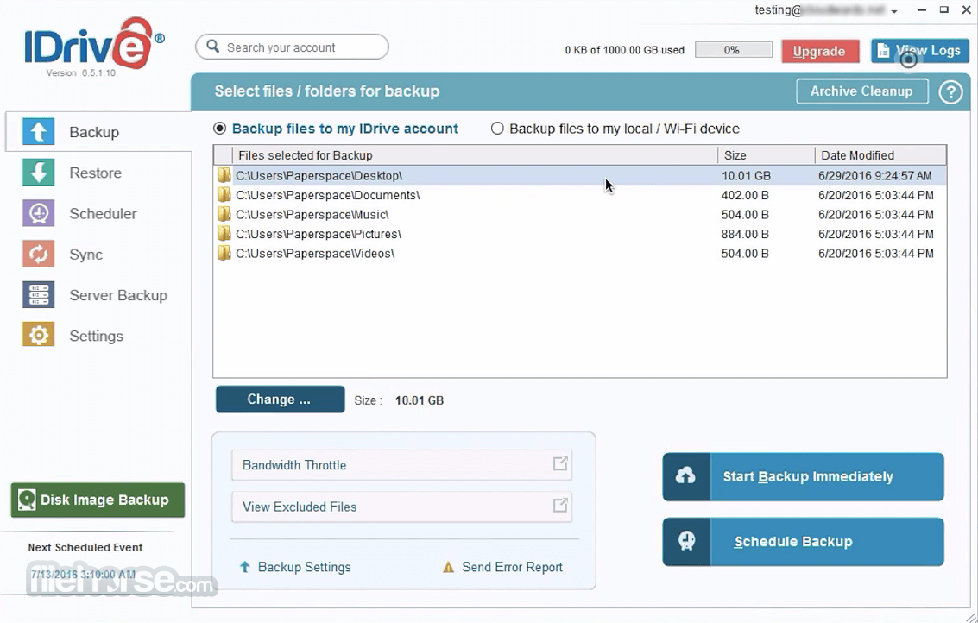Click the Send Error Report warning icon

tap(448, 567)
